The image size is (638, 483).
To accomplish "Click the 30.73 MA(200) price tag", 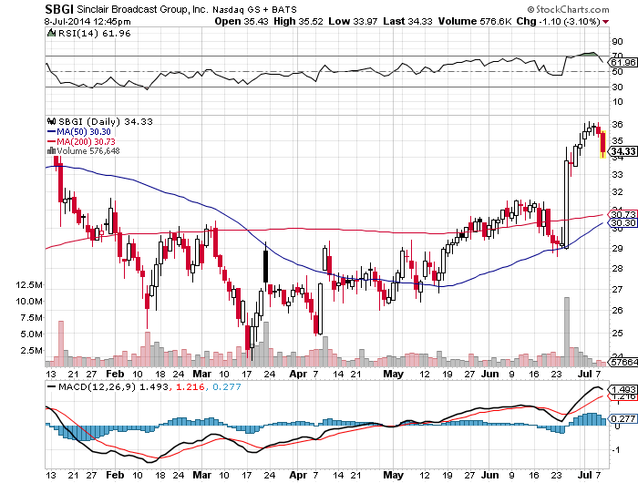I will pos(623,214).
